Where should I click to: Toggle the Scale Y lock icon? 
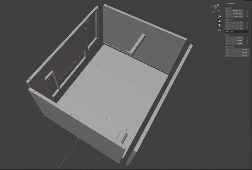pos(247,41)
